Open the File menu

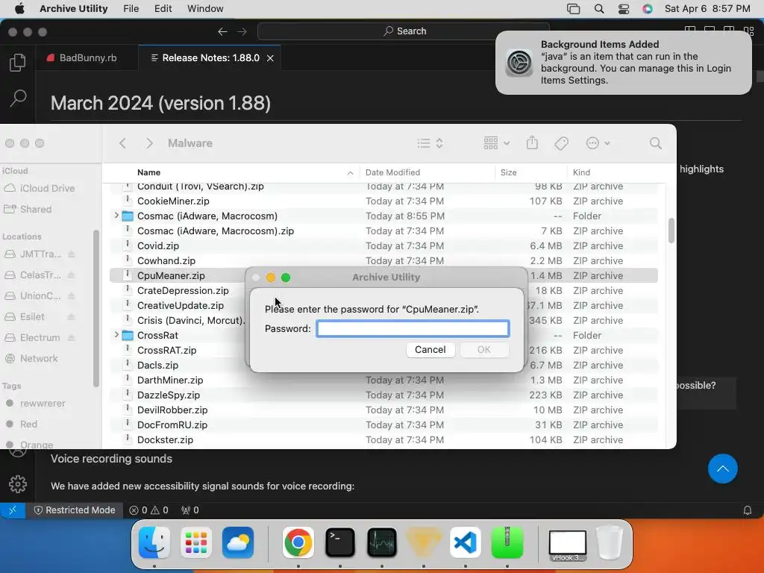(x=131, y=9)
